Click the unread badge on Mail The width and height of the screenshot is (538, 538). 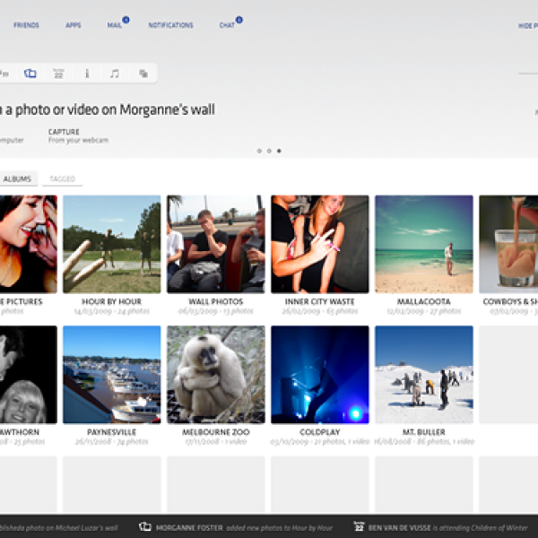[x=126, y=20]
